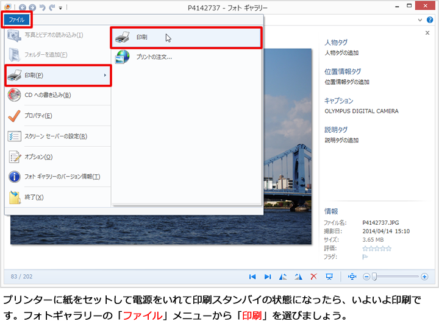This screenshot has width=439, height=321.
Task: Open the ファイル menu tab
Action: pos(16,19)
